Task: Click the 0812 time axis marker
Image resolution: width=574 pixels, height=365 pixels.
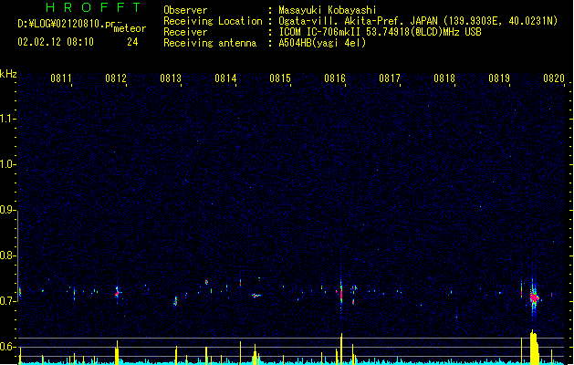Action: tap(116, 78)
